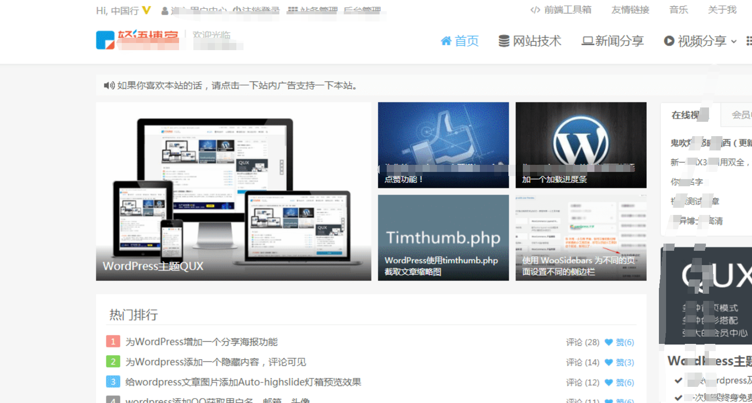Click the red rank 1 badge

(113, 341)
